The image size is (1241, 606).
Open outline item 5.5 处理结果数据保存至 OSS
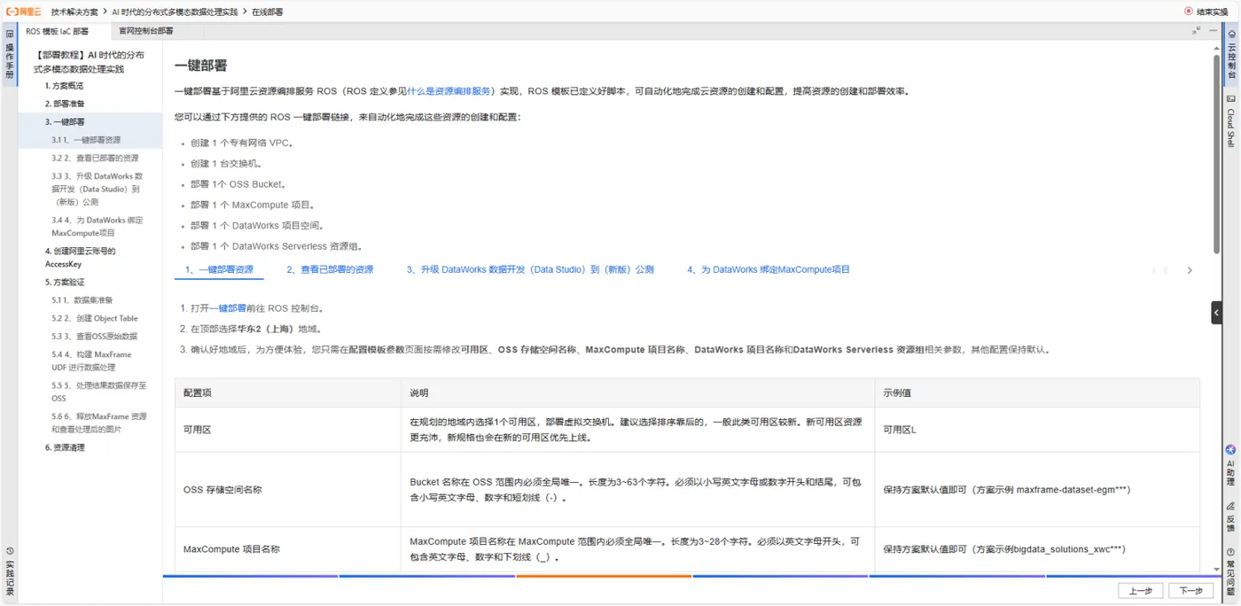[x=98, y=392]
